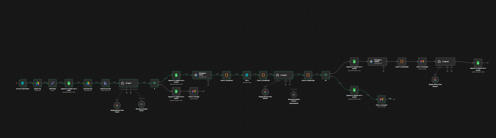Add a tool to the first Message a model node
Image resolution: width=496 pixels, height=138 pixels.
208,85
